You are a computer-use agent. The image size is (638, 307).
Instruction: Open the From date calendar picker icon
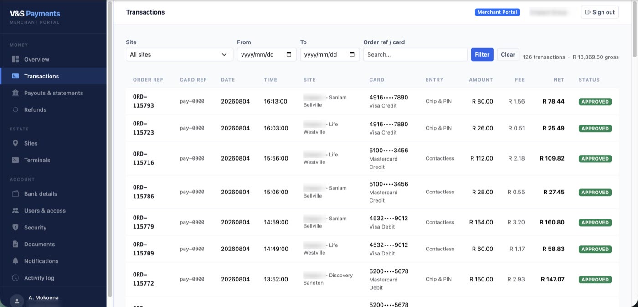point(289,55)
